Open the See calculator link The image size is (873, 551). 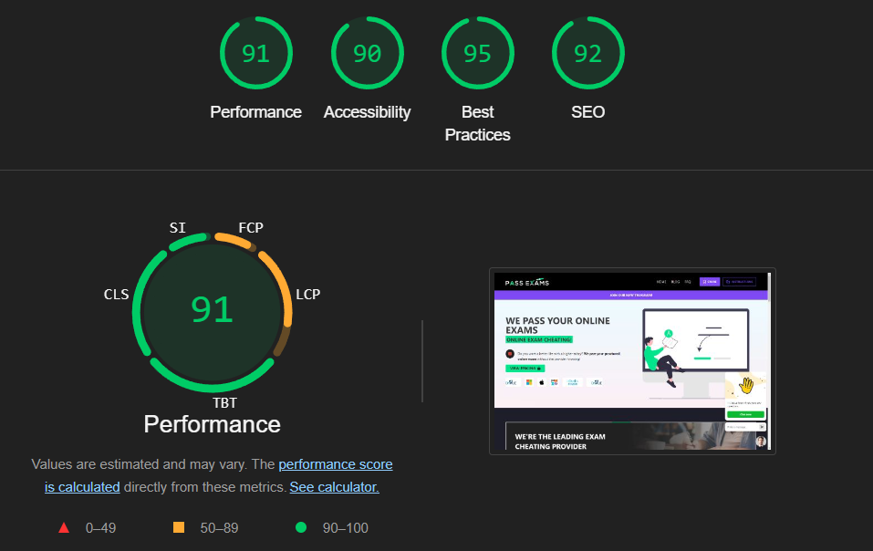click(x=334, y=487)
